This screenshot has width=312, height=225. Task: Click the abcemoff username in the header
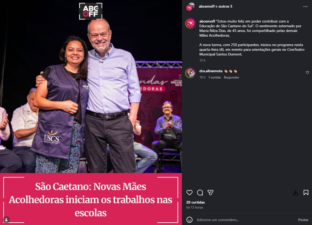point(207,6)
